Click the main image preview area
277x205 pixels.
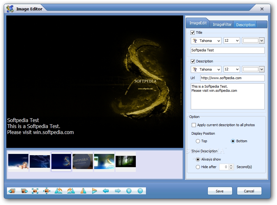95,82
